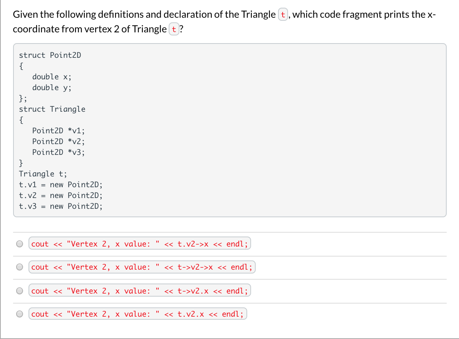Click the answer option containing t->v2.x
The height and width of the screenshot is (339, 459).
point(139,291)
